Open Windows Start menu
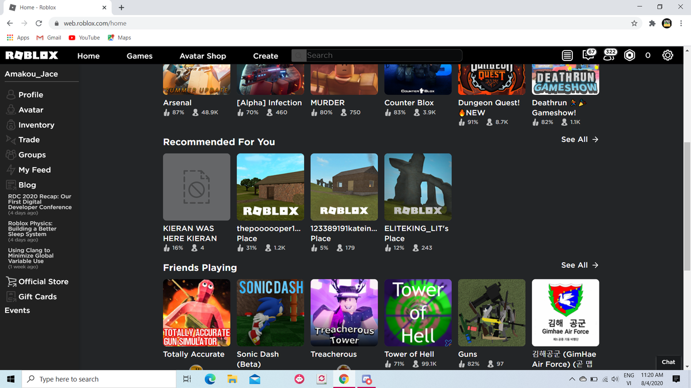Image resolution: width=691 pixels, height=388 pixels. (10, 379)
